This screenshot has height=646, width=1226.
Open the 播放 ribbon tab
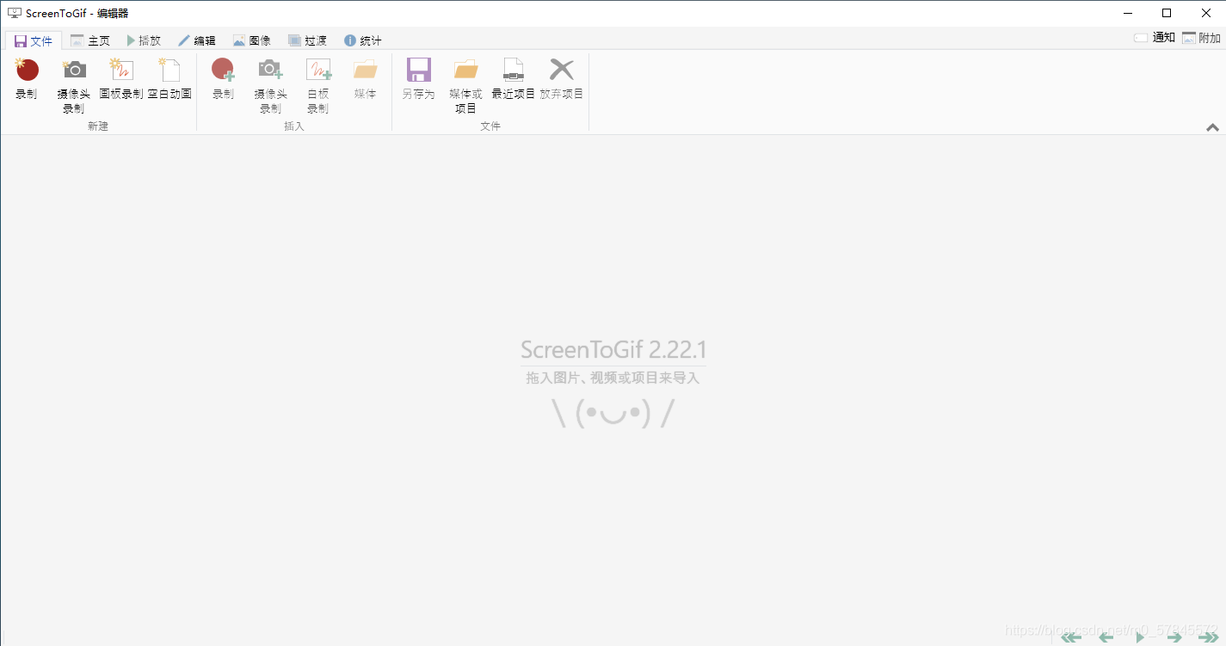[x=144, y=40]
